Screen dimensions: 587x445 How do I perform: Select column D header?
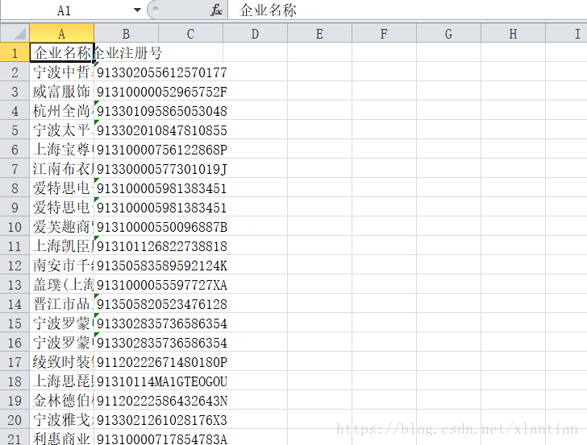[255, 34]
